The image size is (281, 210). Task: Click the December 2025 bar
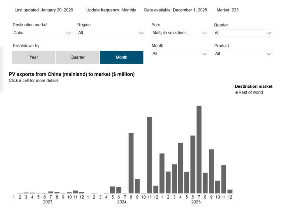230,191
